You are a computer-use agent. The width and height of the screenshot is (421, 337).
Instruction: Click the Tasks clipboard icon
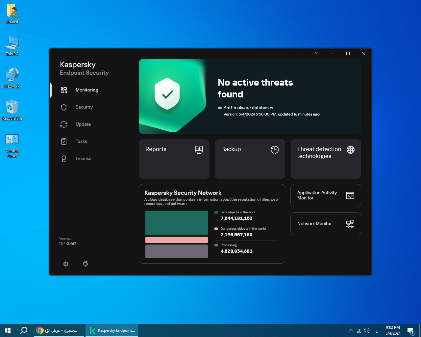64,142
